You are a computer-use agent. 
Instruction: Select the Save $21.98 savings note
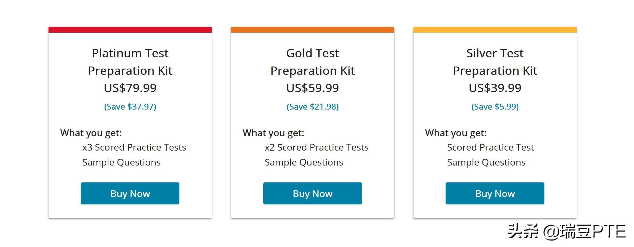click(312, 106)
